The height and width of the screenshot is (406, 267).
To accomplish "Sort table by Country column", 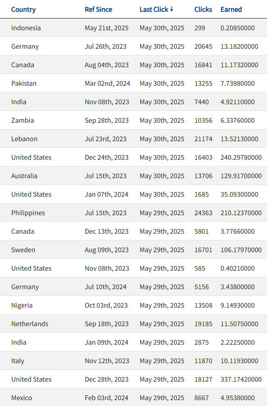I will tap(23, 9).
